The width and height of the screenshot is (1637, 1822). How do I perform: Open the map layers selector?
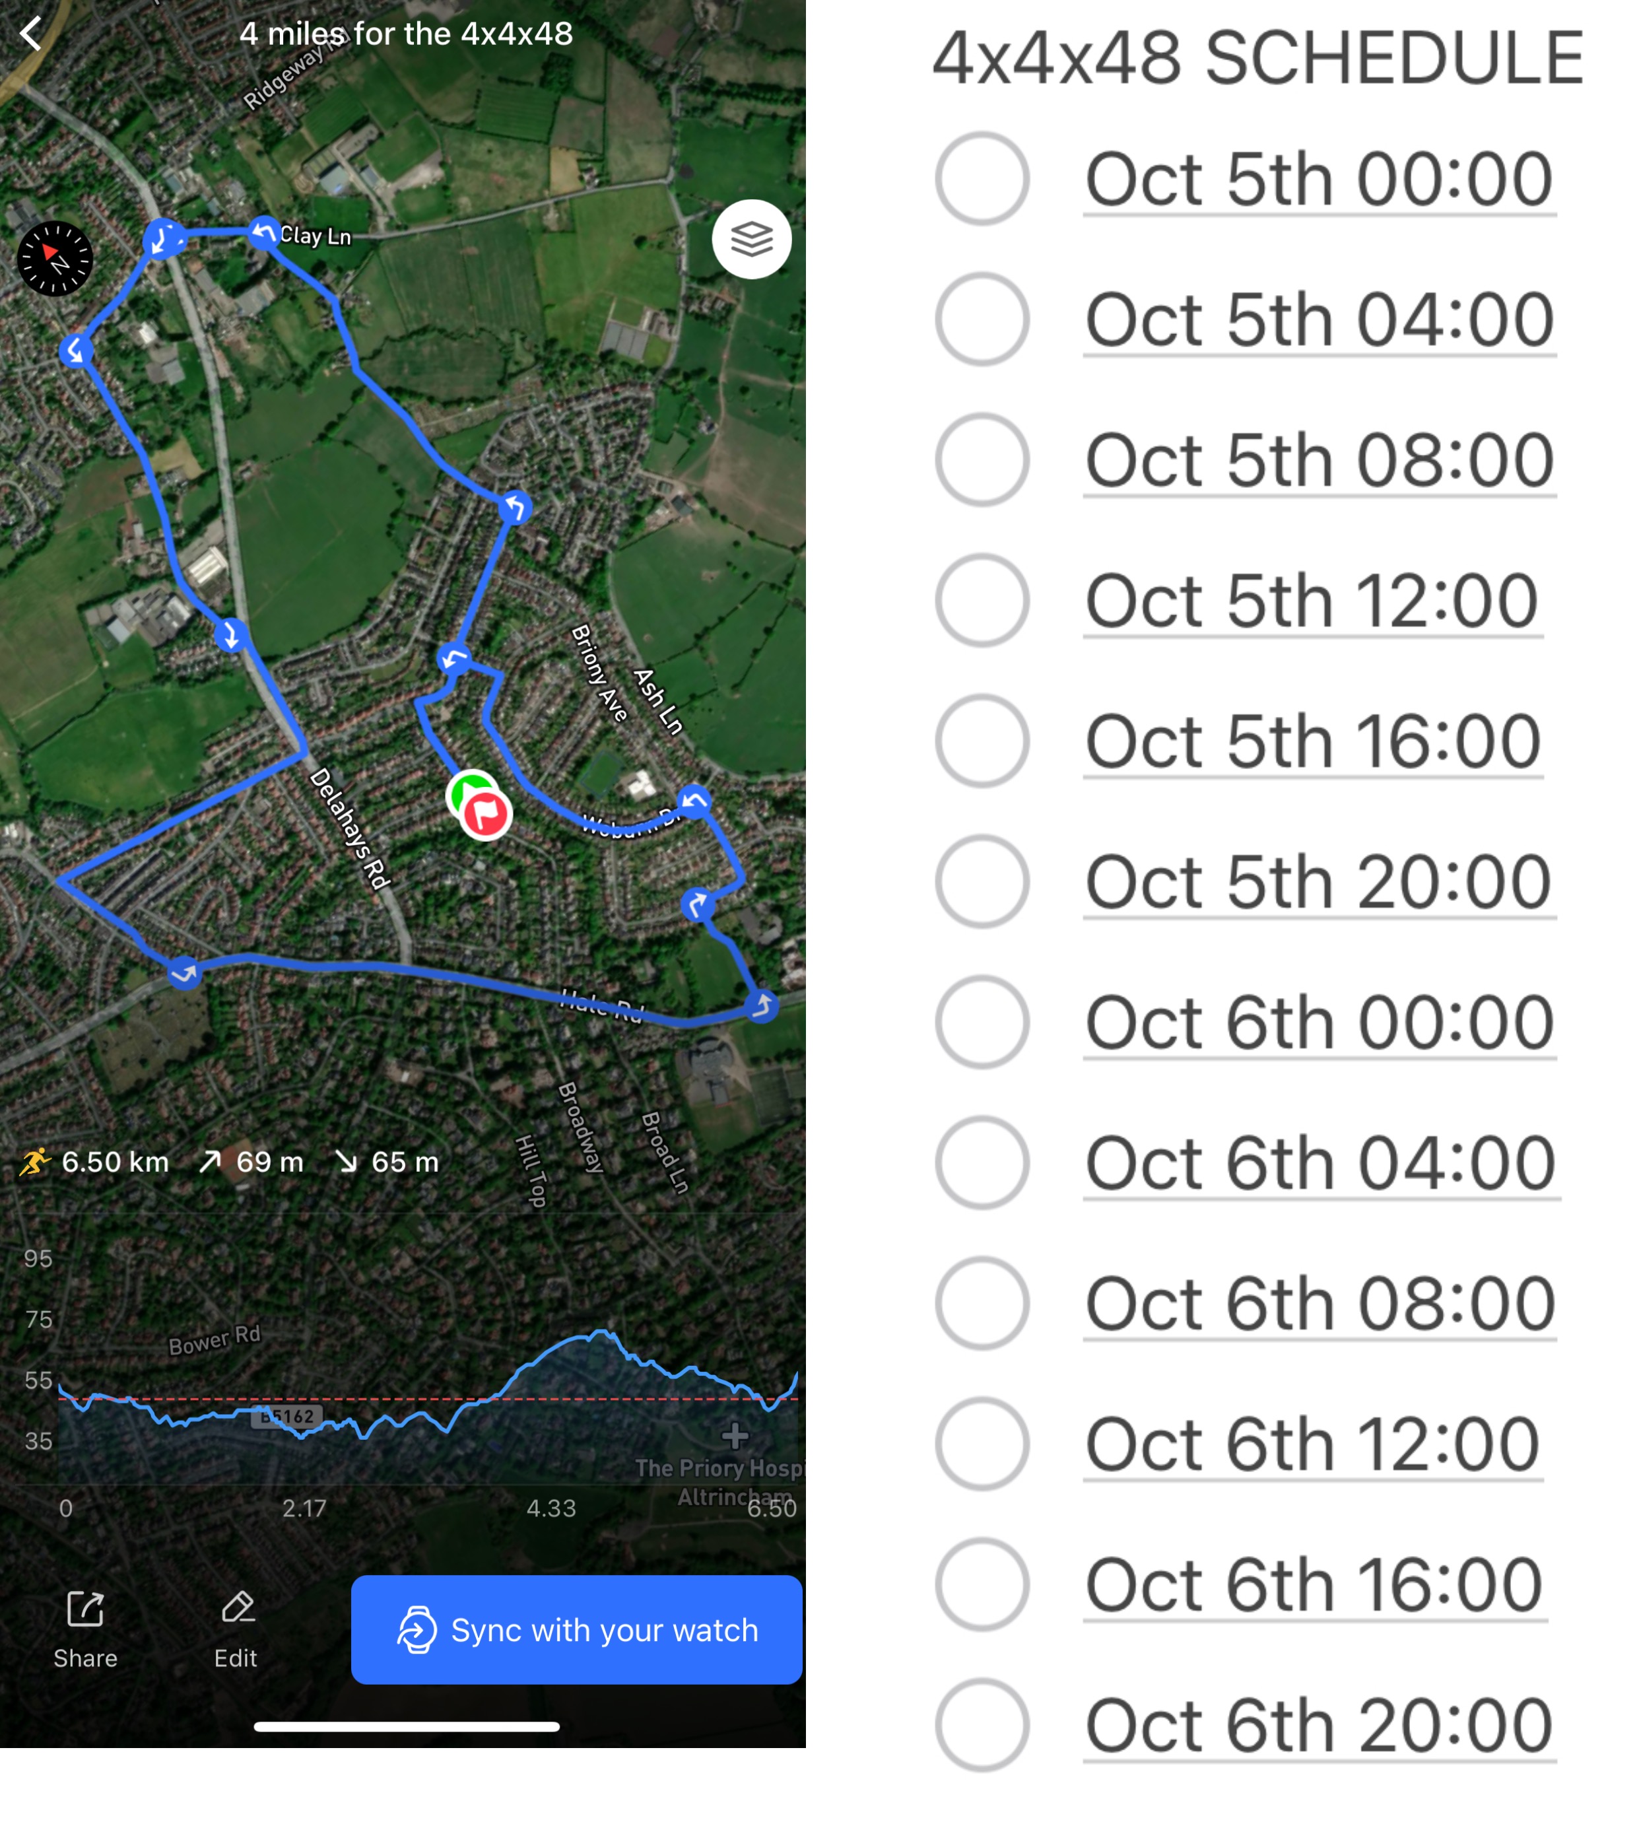click(751, 239)
